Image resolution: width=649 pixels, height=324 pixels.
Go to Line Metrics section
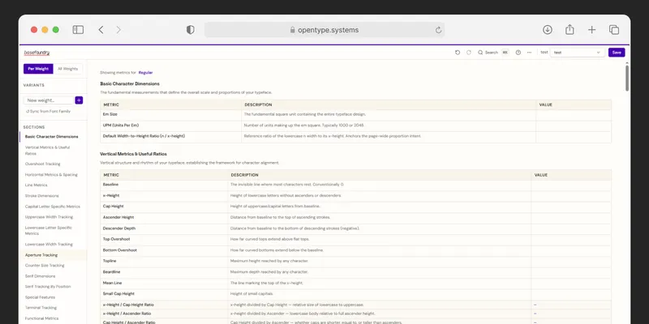[x=36, y=185]
